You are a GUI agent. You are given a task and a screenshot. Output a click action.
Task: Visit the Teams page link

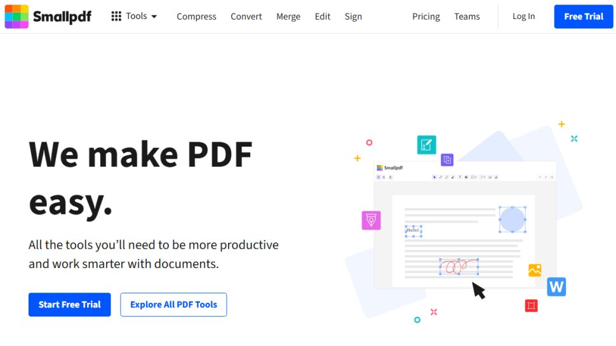pos(467,17)
